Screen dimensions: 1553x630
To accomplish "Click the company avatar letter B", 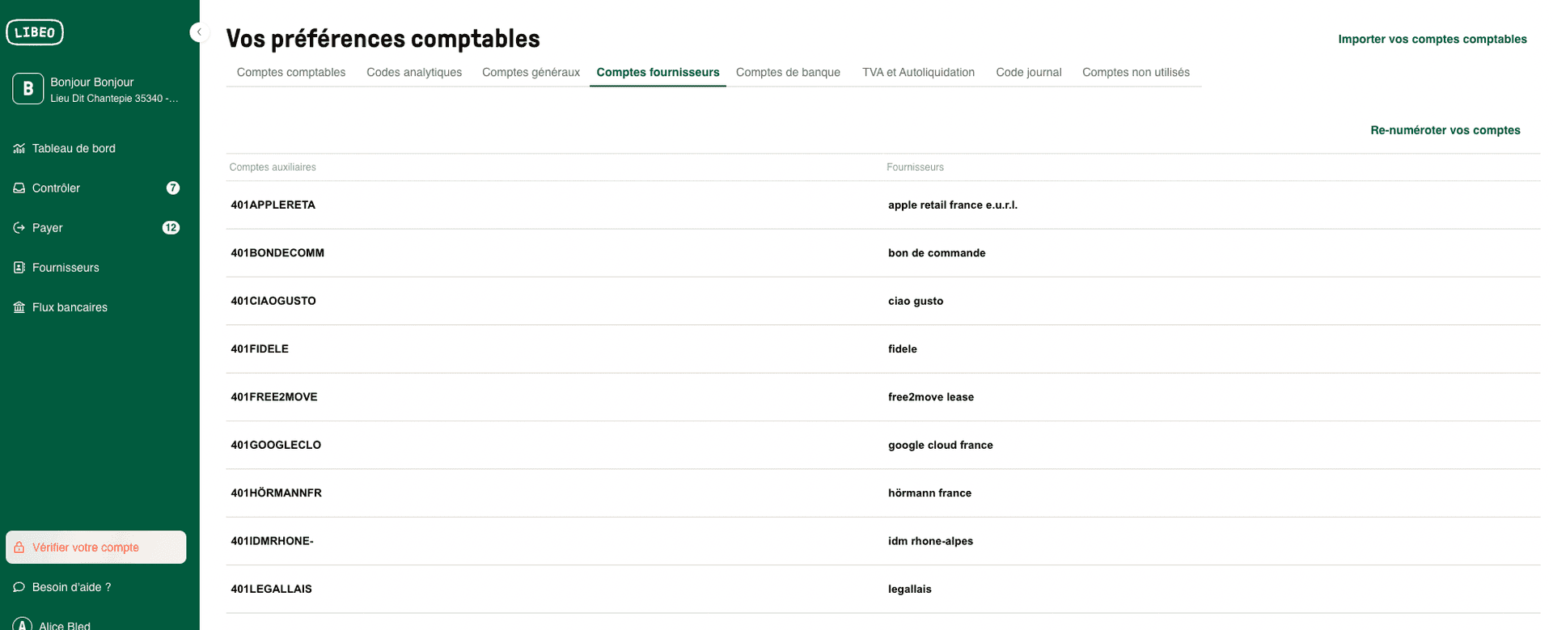I will (x=28, y=89).
